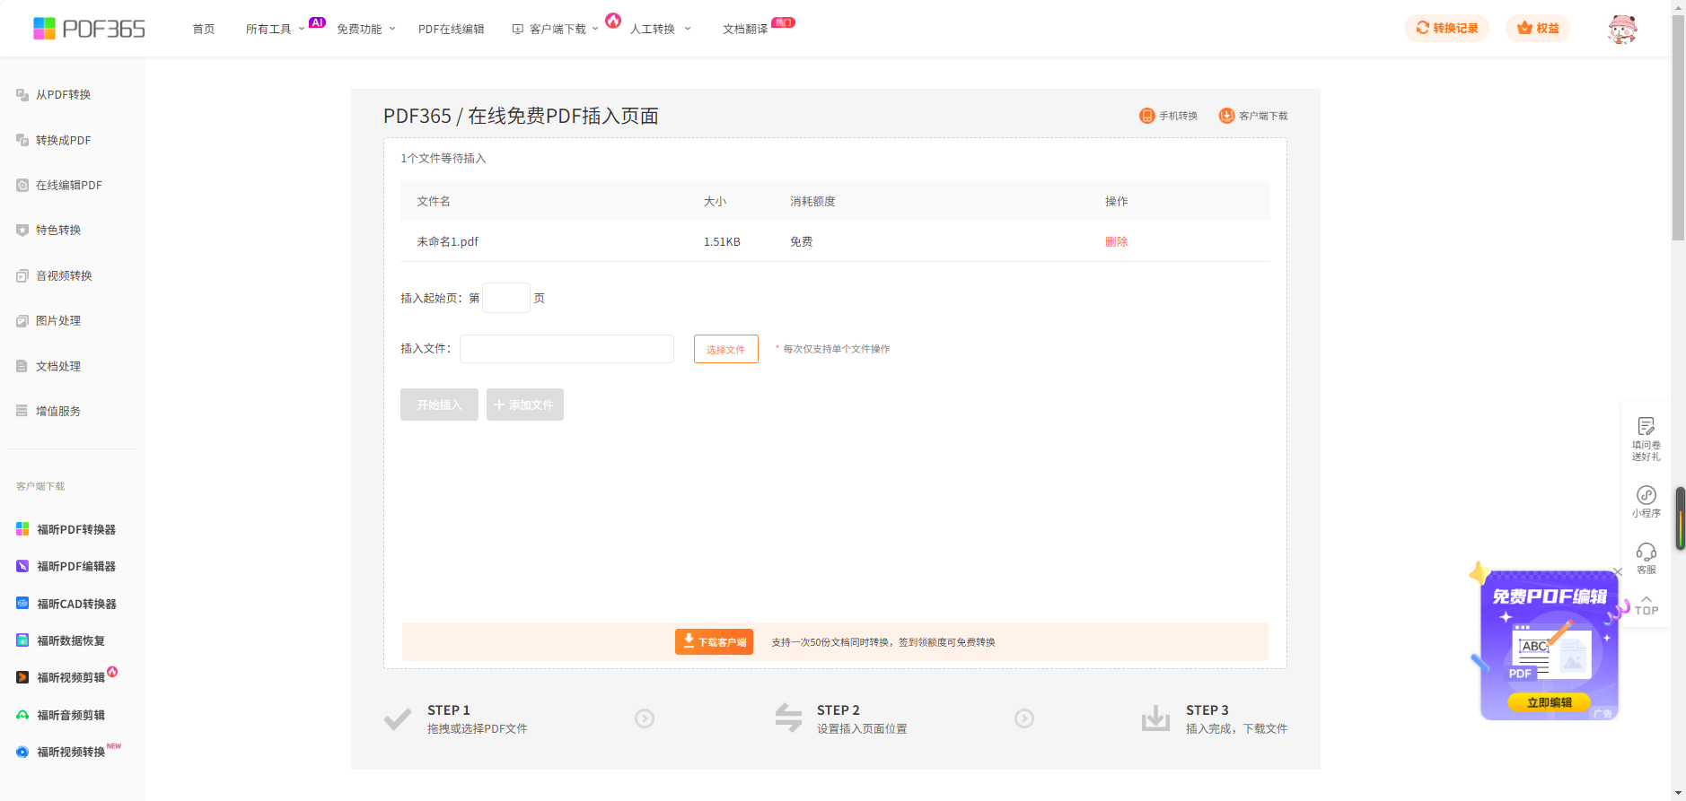
Task: Open 从PDF转换 in the sidebar
Action: point(63,95)
